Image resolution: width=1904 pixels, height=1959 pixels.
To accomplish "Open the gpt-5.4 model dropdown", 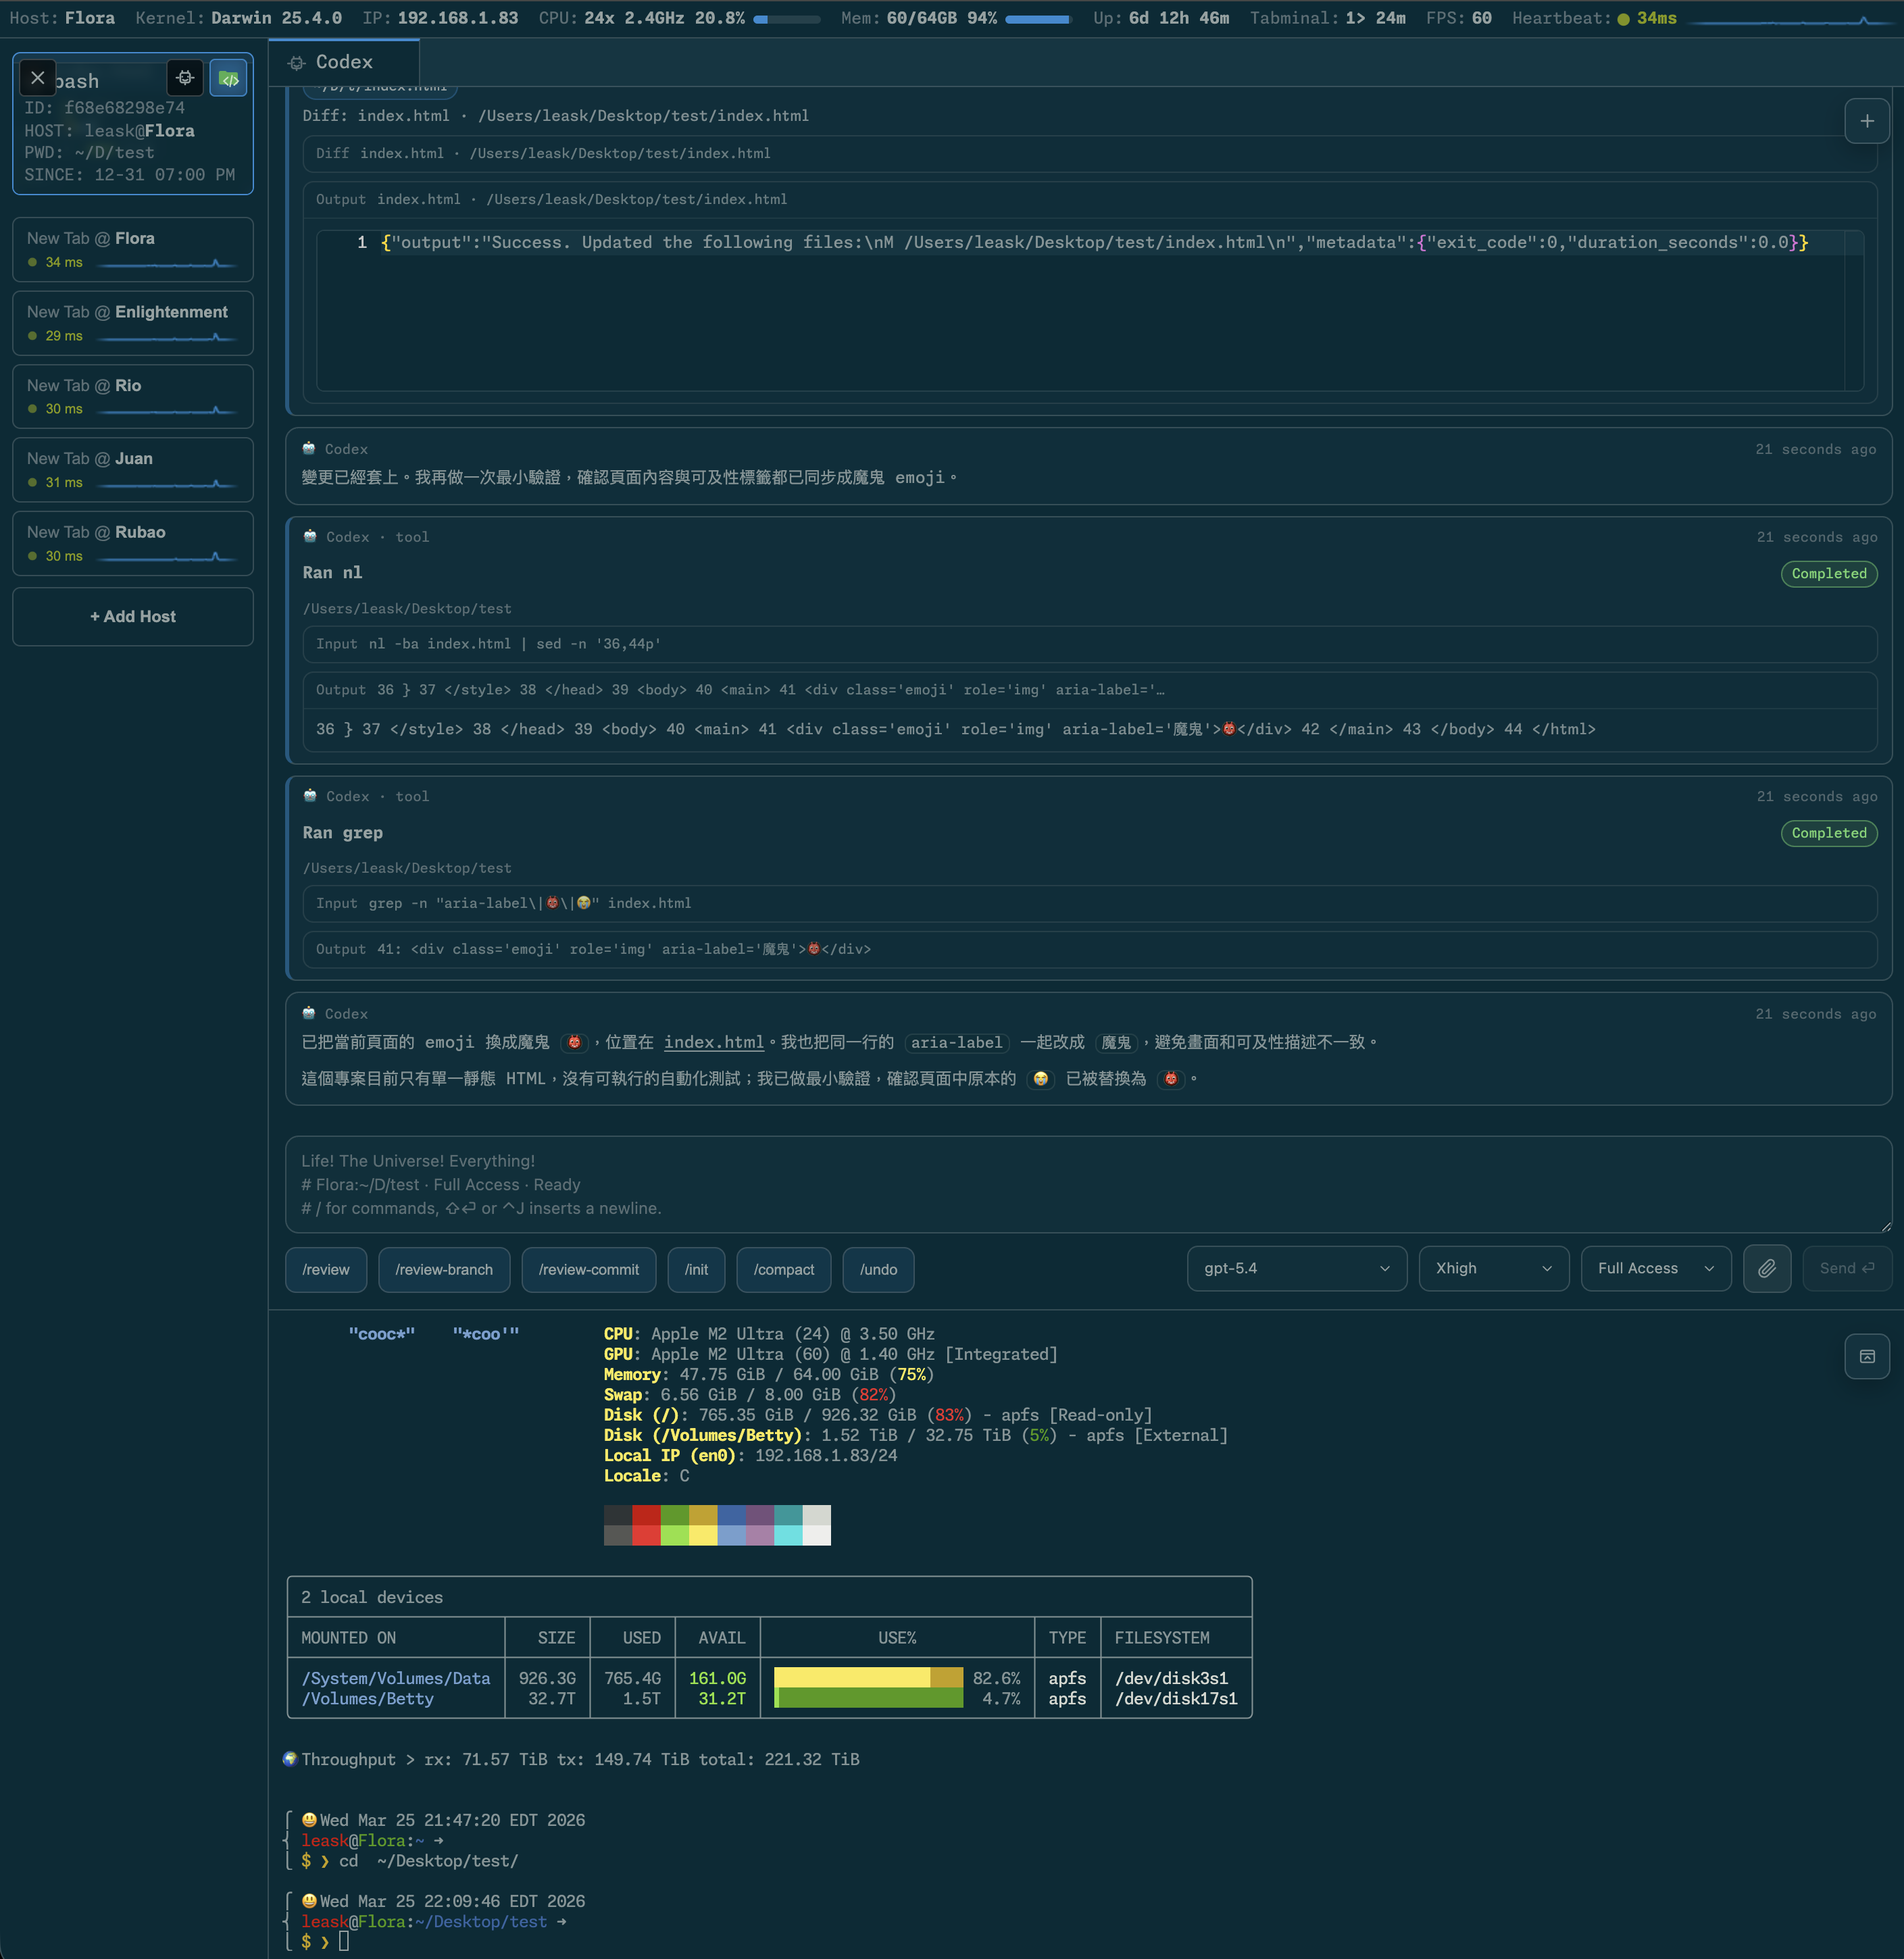I will pos(1296,1268).
